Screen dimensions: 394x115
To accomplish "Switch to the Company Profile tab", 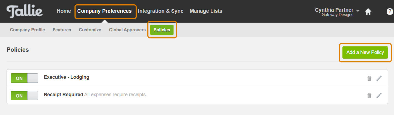I will pyautogui.click(x=28, y=30).
